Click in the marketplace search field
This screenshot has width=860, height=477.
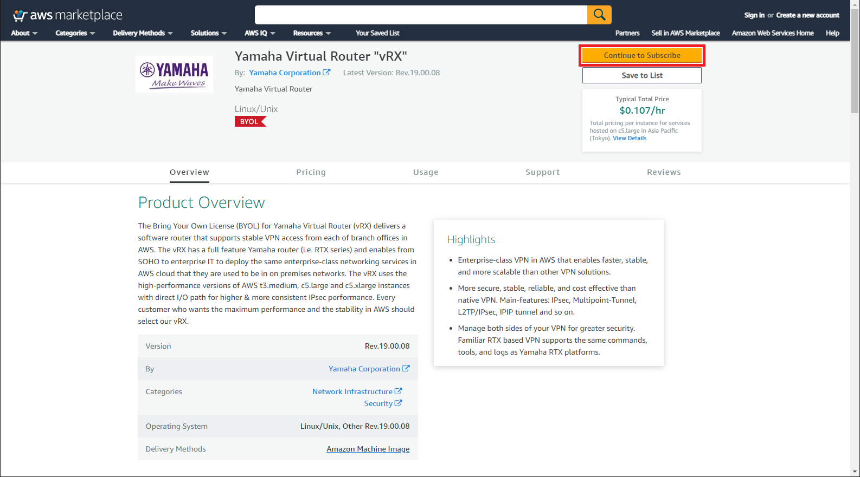click(x=421, y=15)
